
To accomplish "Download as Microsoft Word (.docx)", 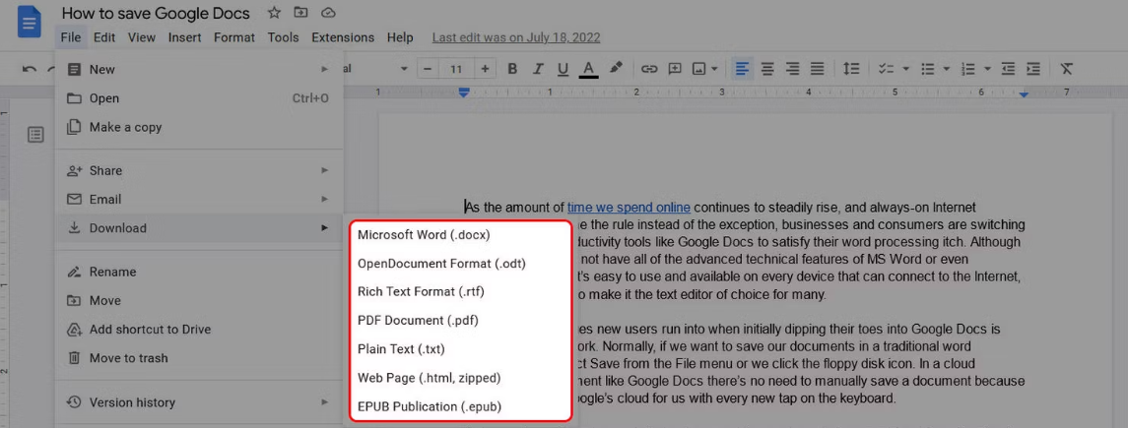I will click(460, 235).
